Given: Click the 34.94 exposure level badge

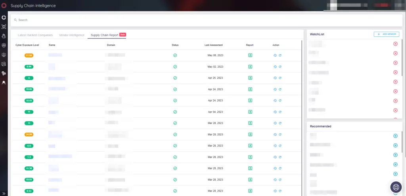Looking at the screenshot, I should pos(29,135).
